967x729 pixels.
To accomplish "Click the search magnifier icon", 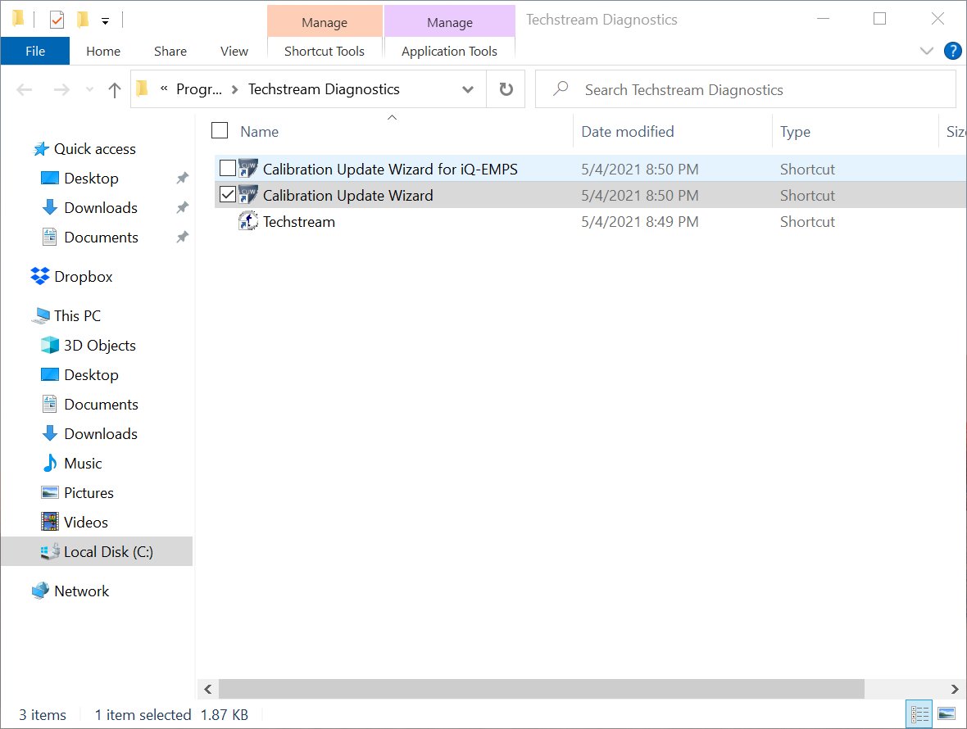I will click(560, 88).
